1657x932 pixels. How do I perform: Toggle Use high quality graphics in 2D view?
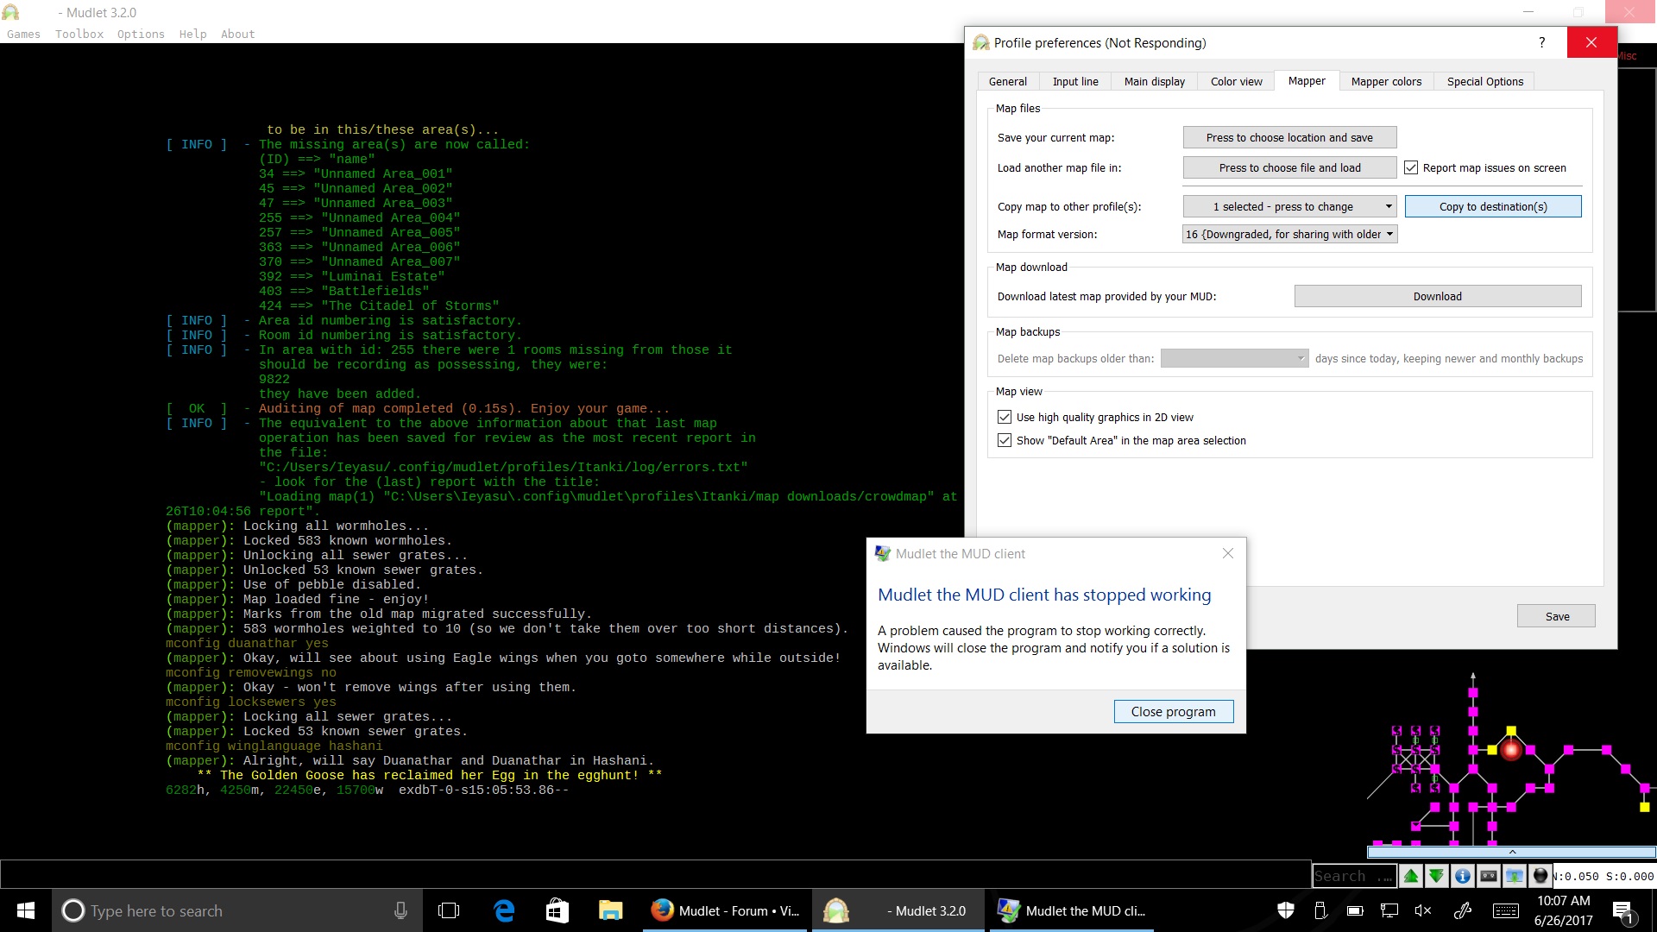coord(1005,417)
